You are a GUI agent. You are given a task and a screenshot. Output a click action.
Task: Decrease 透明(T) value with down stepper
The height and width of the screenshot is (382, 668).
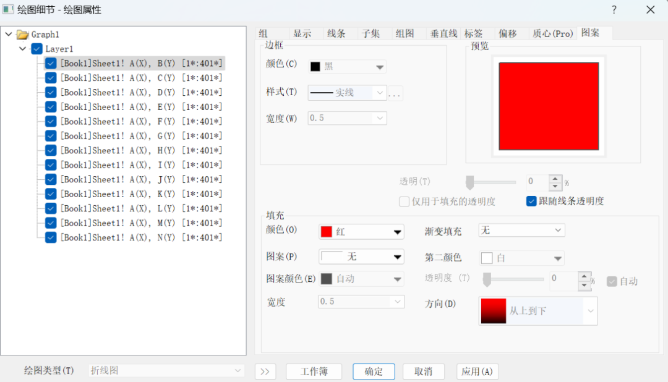(555, 186)
